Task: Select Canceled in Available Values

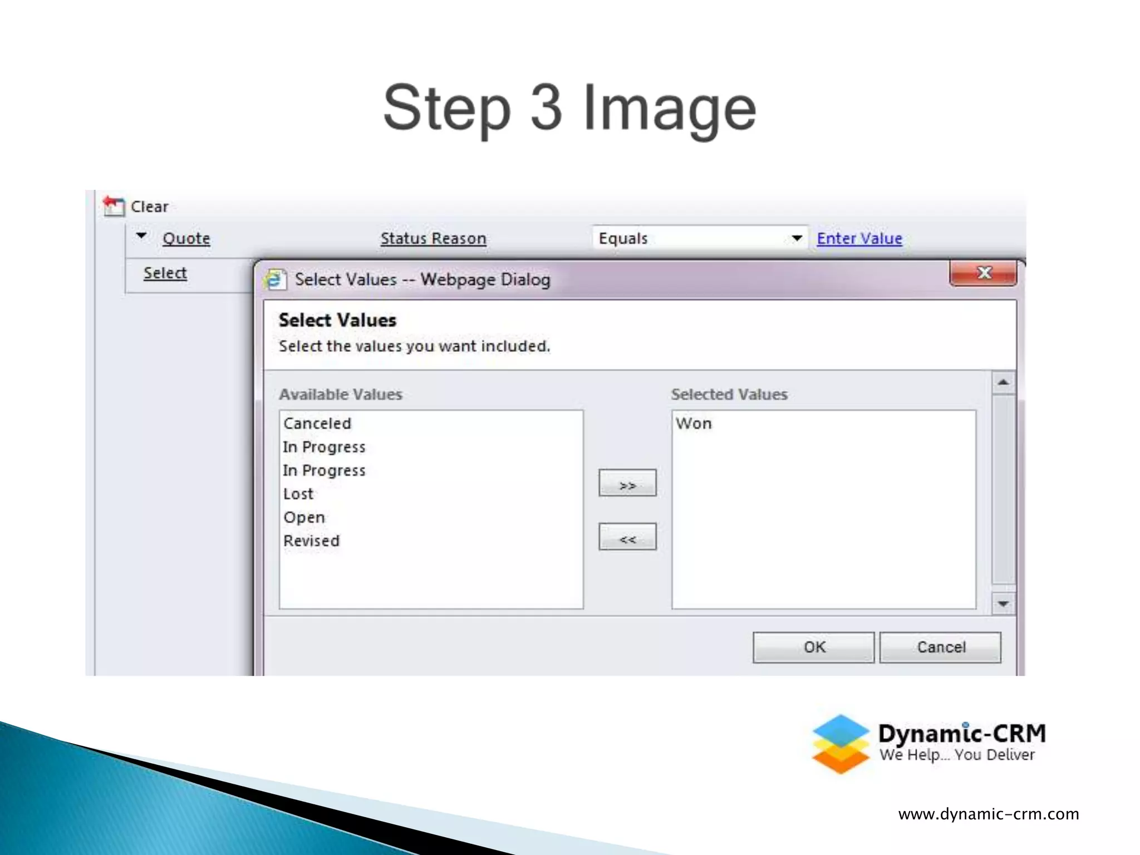Action: pyautogui.click(x=317, y=423)
